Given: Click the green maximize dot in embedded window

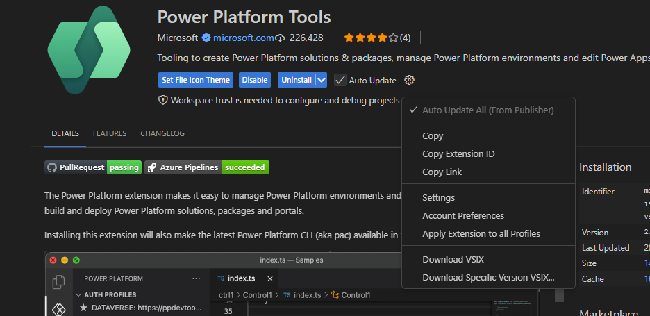Looking at the screenshot, I should coord(76,260).
